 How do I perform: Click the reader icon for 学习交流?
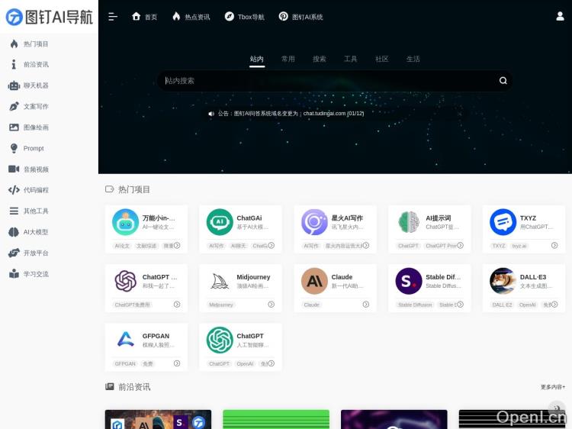[14, 274]
